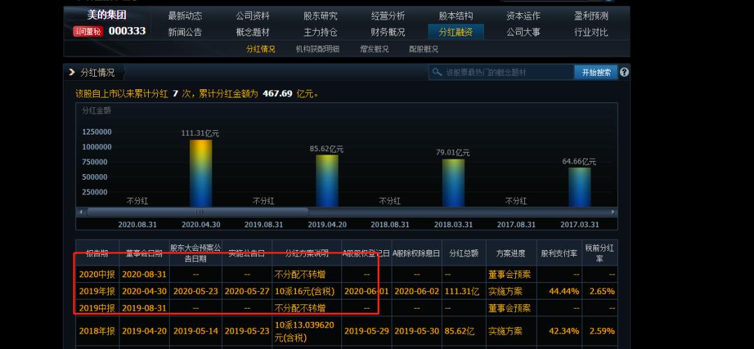Open the 公司资料 menu
Image resolution: width=754 pixels, height=349 pixels.
click(x=253, y=16)
